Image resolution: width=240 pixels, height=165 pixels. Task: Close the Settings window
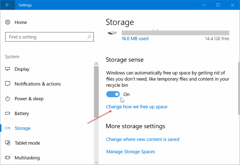click(232, 5)
